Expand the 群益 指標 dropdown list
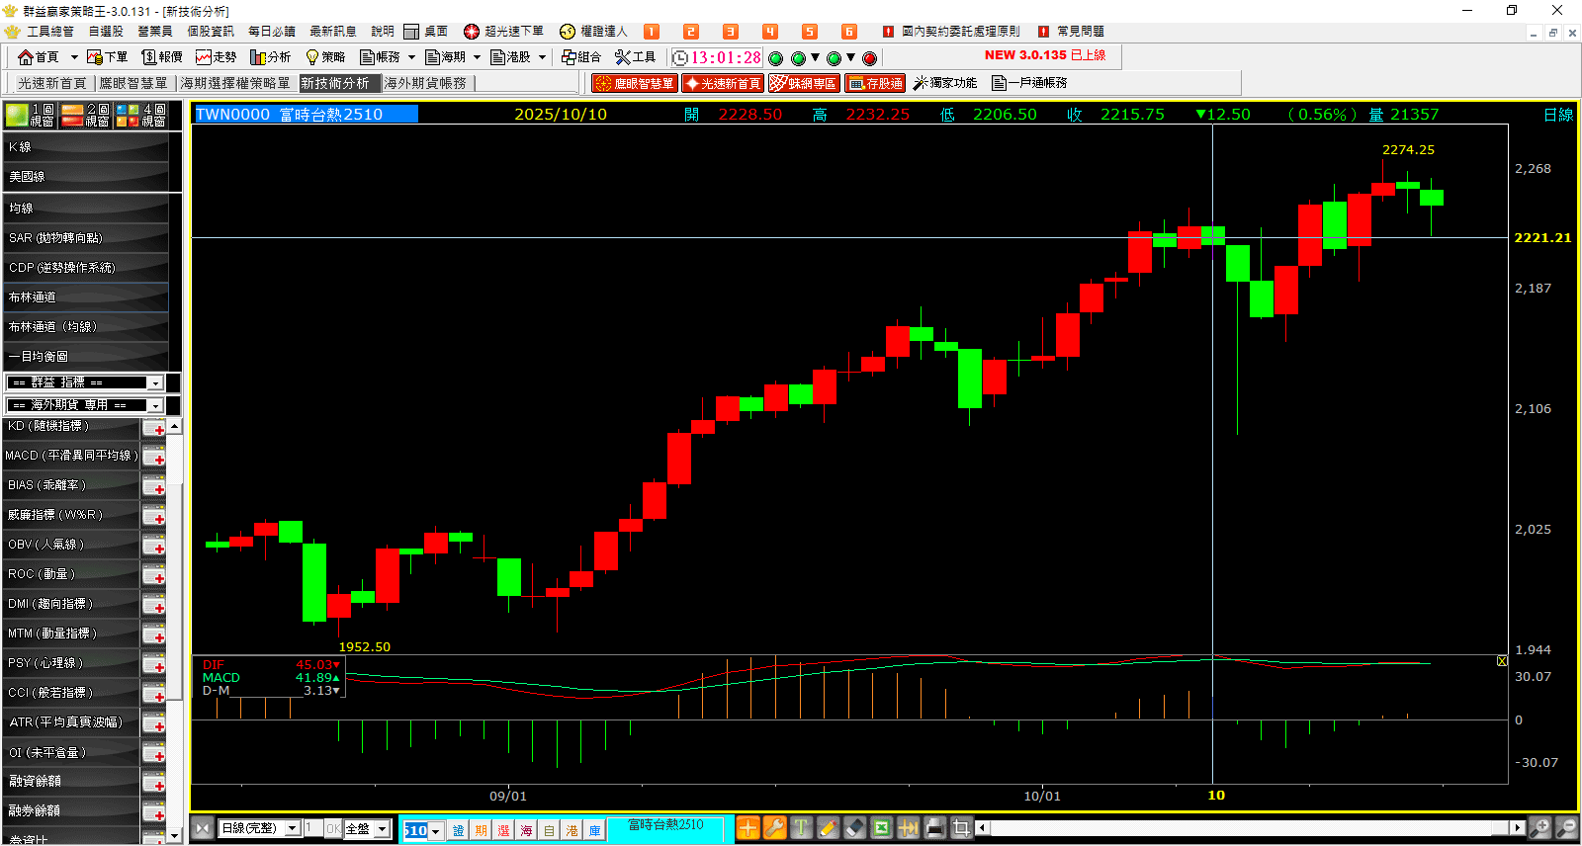The image size is (1582, 846). point(155,382)
